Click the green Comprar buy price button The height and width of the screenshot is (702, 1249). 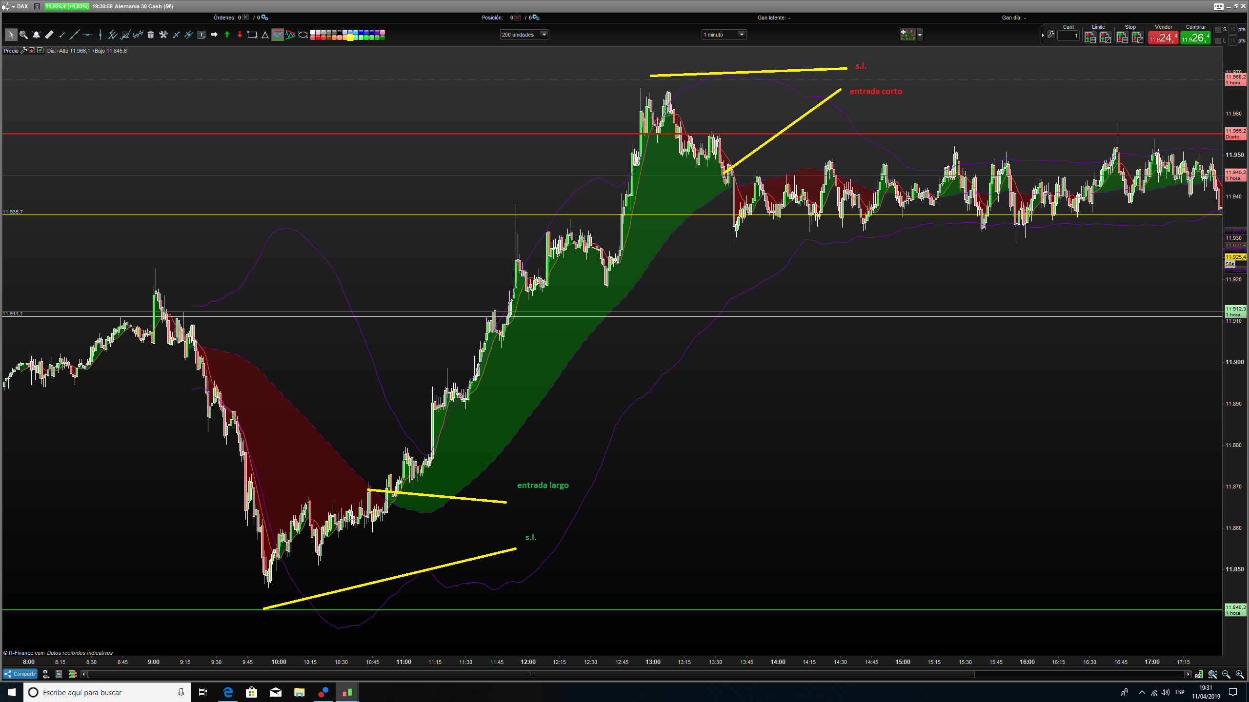1195,38
